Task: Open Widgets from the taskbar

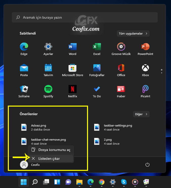Action: tap(57, 182)
